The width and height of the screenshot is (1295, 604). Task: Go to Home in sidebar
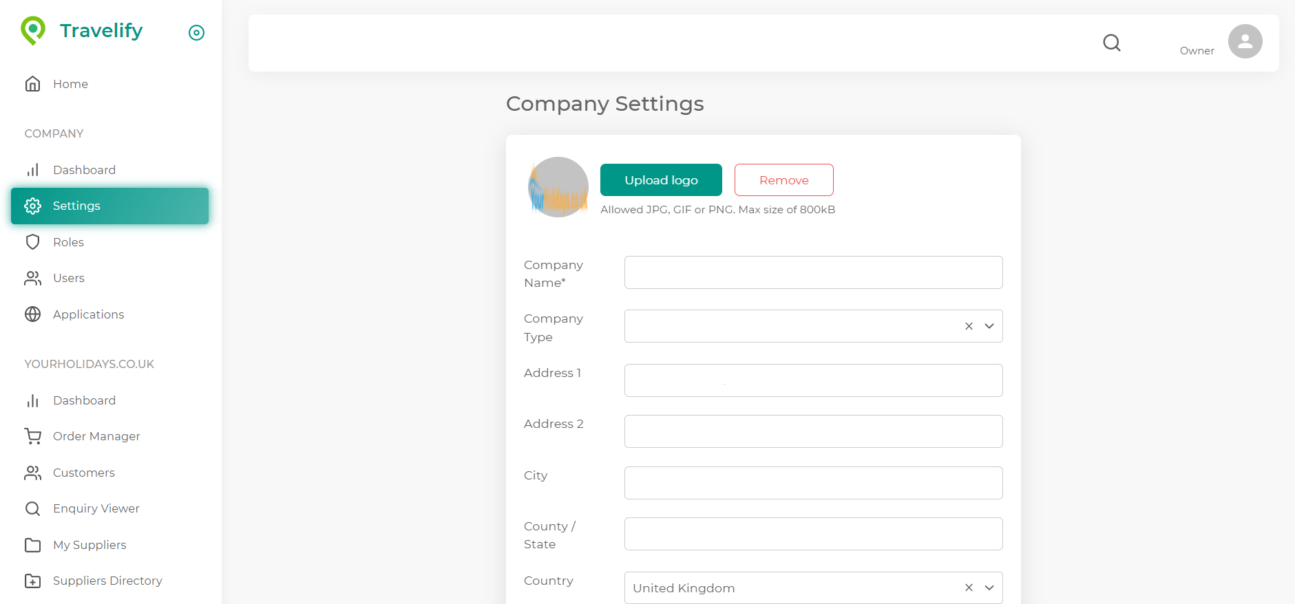(70, 84)
